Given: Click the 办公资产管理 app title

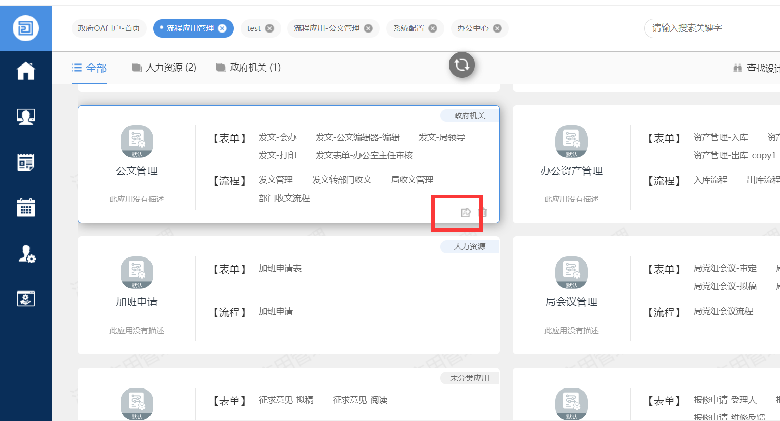Looking at the screenshot, I should 572,171.
